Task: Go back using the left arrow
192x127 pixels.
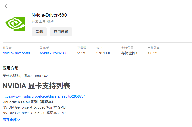Action: tap(6, 6)
